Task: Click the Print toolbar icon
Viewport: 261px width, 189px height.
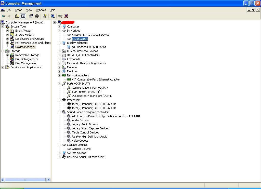Action: click(x=37, y=16)
